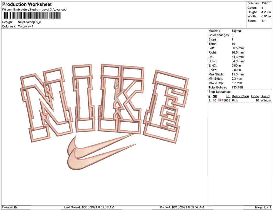Image resolution: width=273 pixels, height=210 pixels.
Task: Click the Stops label
Action: tap(213, 39)
